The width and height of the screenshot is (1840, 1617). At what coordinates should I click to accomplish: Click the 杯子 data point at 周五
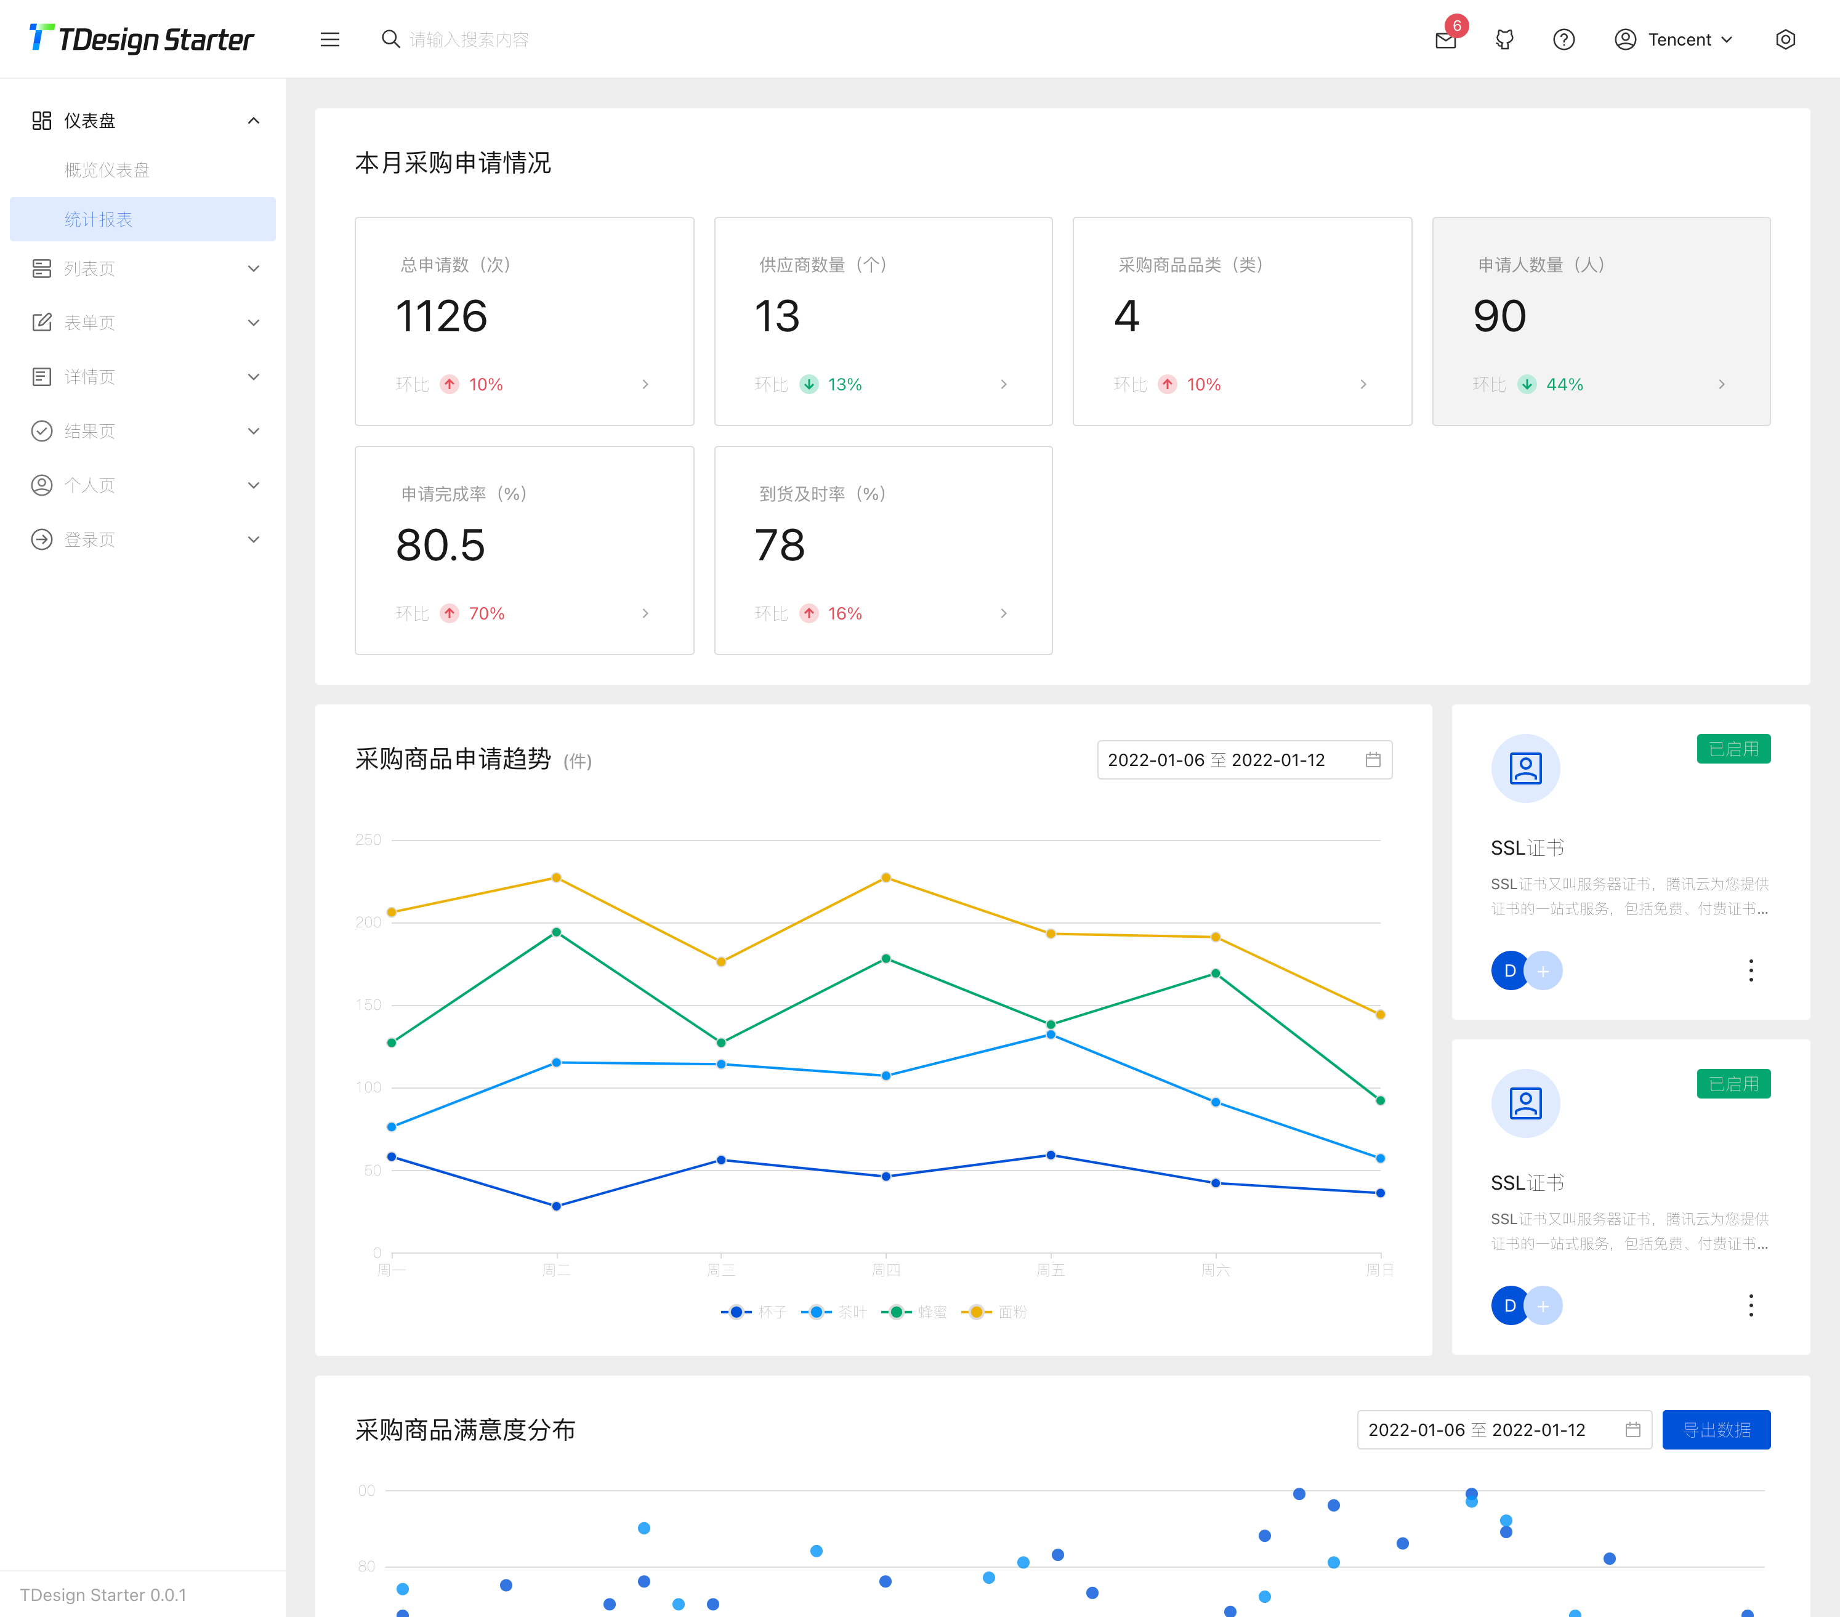(1051, 1155)
